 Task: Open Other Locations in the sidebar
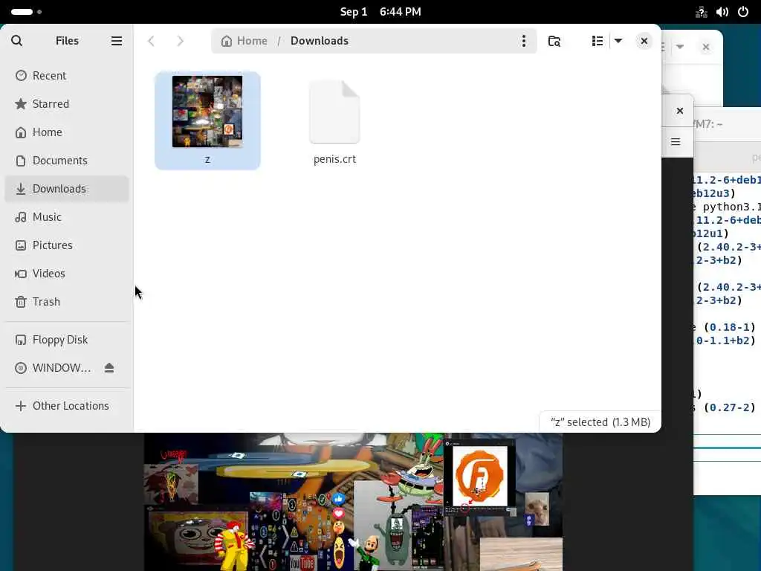pyautogui.click(x=67, y=405)
